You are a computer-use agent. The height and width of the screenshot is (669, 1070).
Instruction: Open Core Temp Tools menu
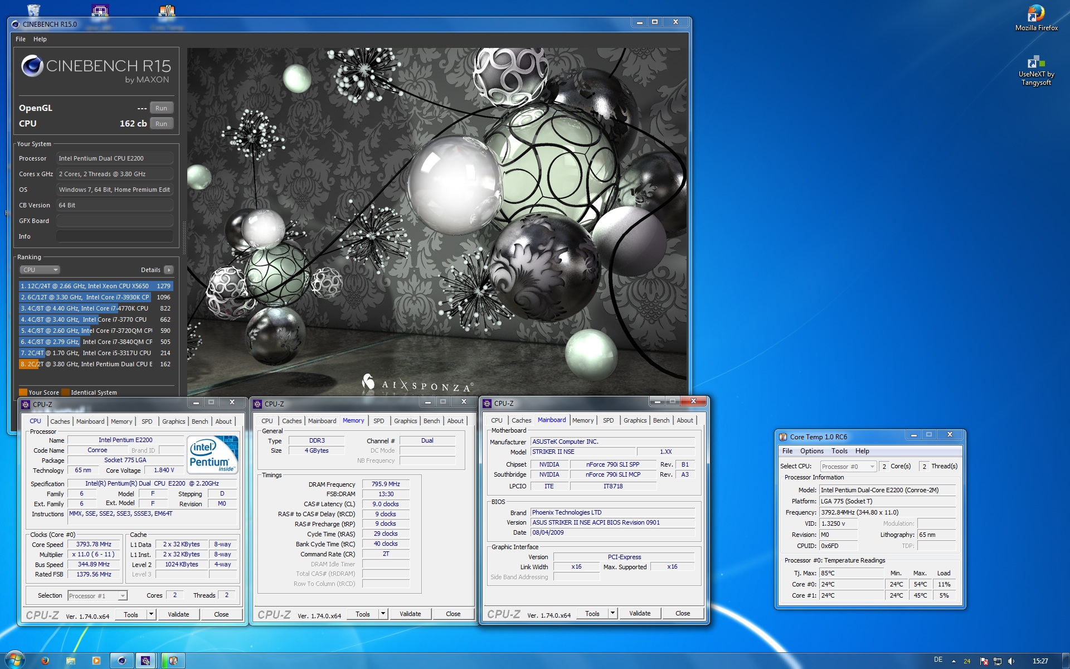click(839, 451)
